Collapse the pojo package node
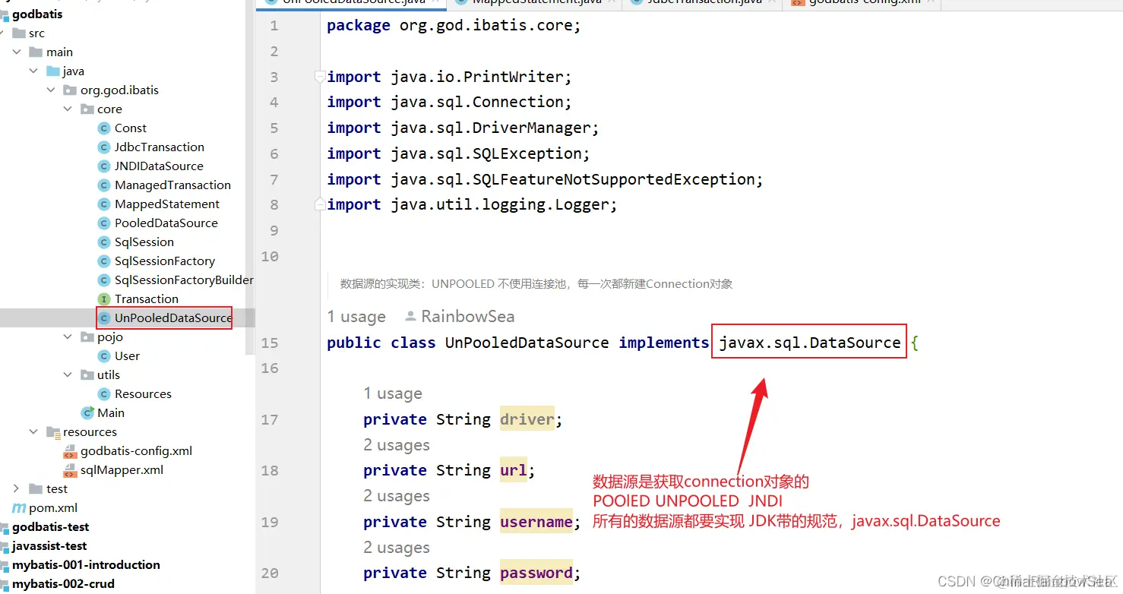 [68, 337]
